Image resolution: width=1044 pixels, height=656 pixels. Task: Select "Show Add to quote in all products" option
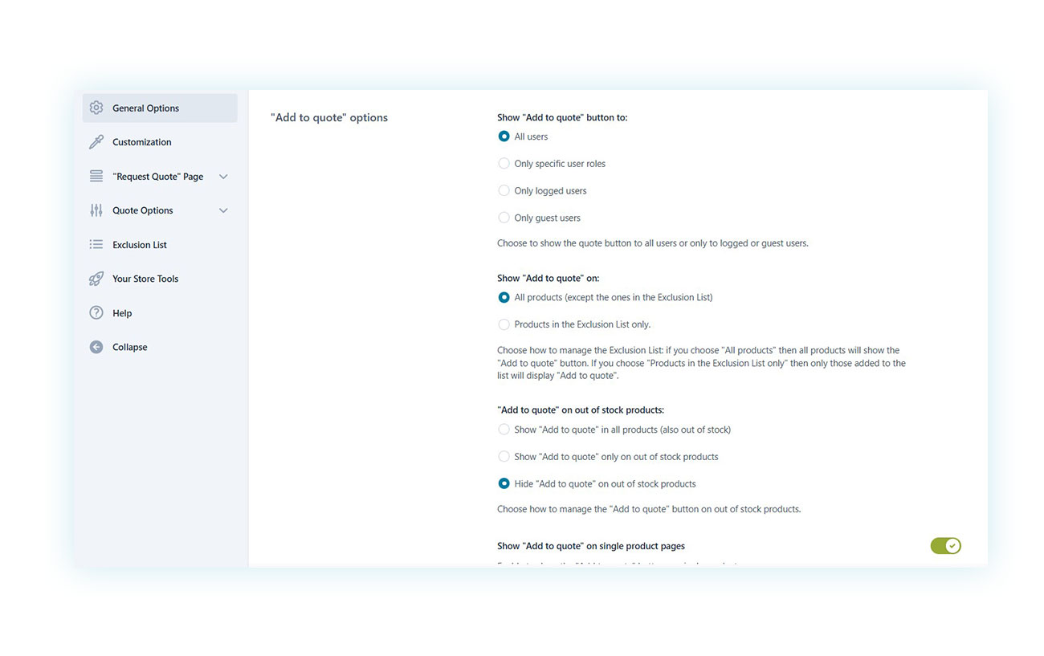pos(504,430)
